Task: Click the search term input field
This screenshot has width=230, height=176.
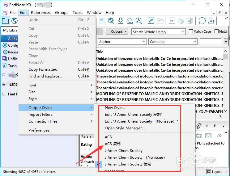Action: tap(211, 42)
